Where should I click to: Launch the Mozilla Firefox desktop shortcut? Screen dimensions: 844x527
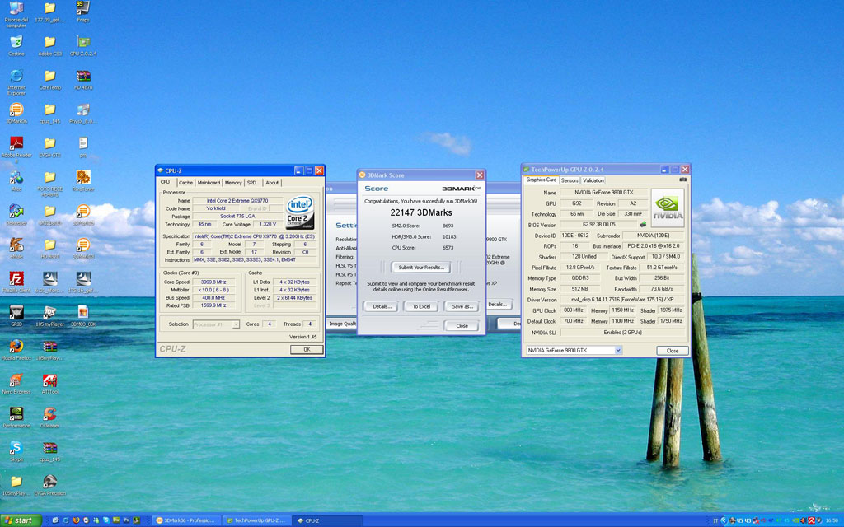[16, 349]
